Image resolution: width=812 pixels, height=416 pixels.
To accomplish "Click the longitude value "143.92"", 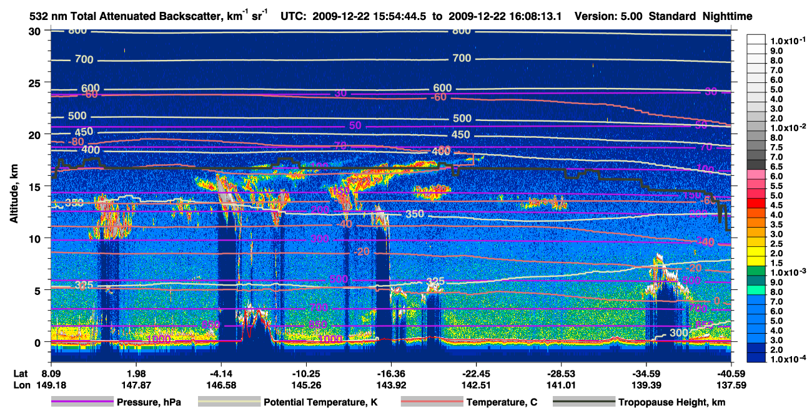I will point(390,385).
